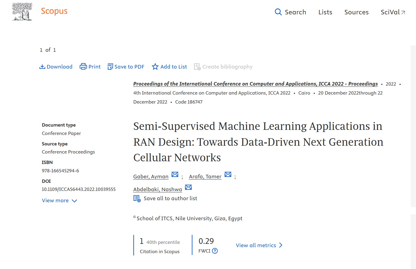Image resolution: width=416 pixels, height=269 pixels.
Task: Email Arafa, Tamer via envelope icon
Action: [x=228, y=174]
